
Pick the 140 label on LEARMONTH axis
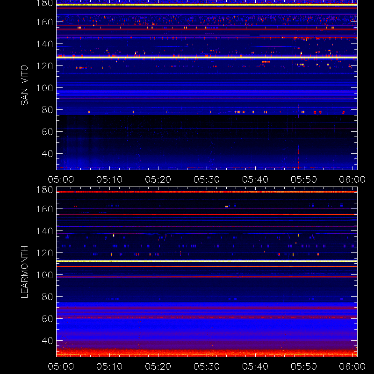click(x=44, y=231)
